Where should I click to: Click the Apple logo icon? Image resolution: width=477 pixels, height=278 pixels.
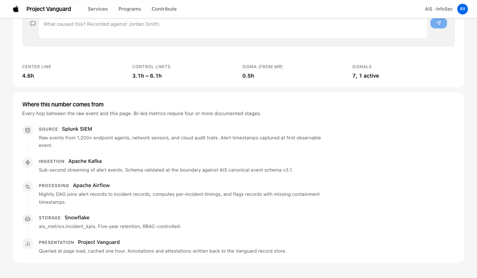tap(16, 9)
